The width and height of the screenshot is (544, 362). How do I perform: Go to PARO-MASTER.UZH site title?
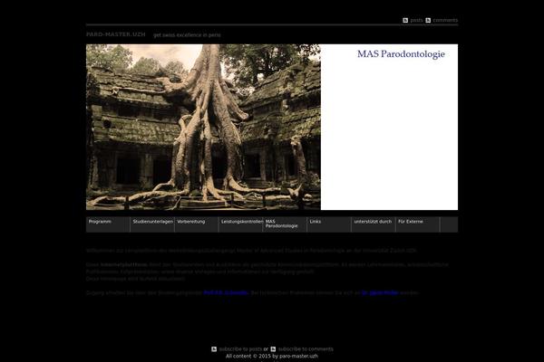pos(115,34)
